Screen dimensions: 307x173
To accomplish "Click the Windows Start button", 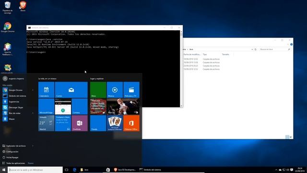I will coord(4,170).
